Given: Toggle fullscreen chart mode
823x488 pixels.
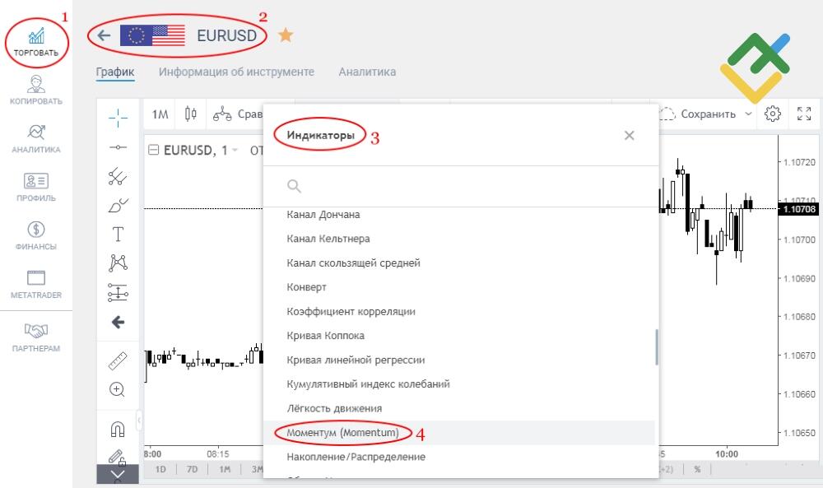Looking at the screenshot, I should (803, 114).
